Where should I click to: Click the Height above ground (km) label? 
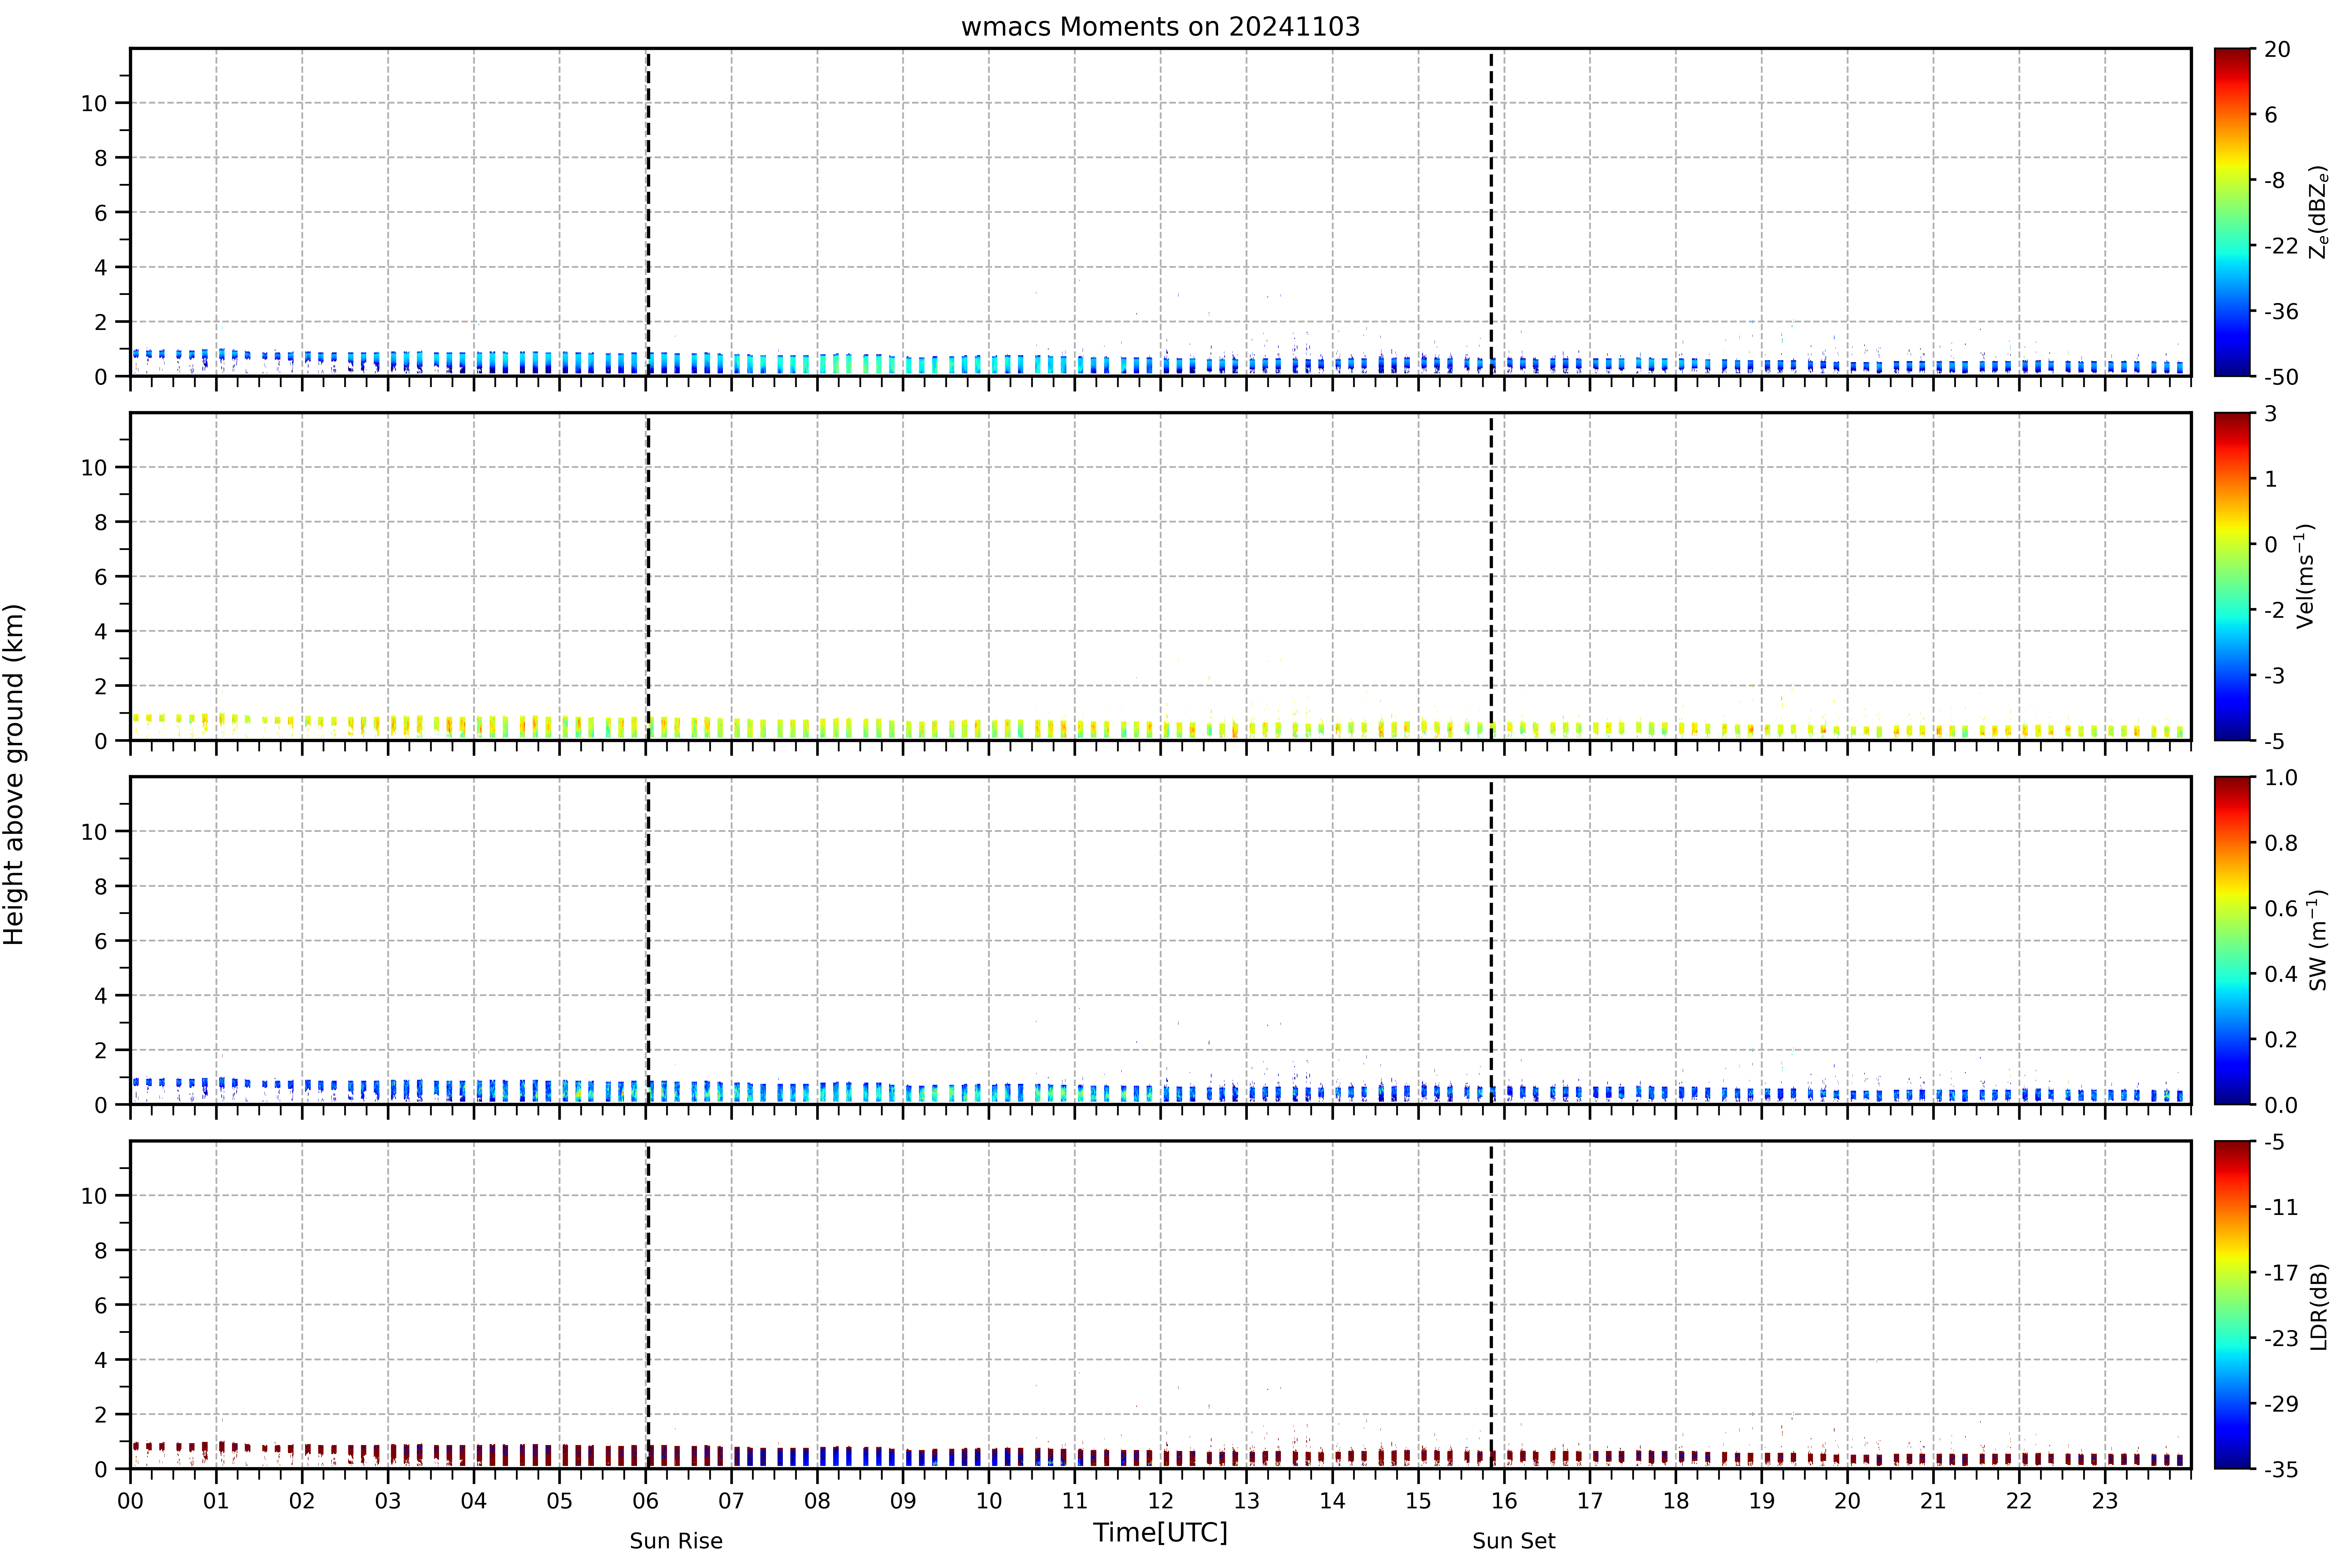(x=14, y=774)
